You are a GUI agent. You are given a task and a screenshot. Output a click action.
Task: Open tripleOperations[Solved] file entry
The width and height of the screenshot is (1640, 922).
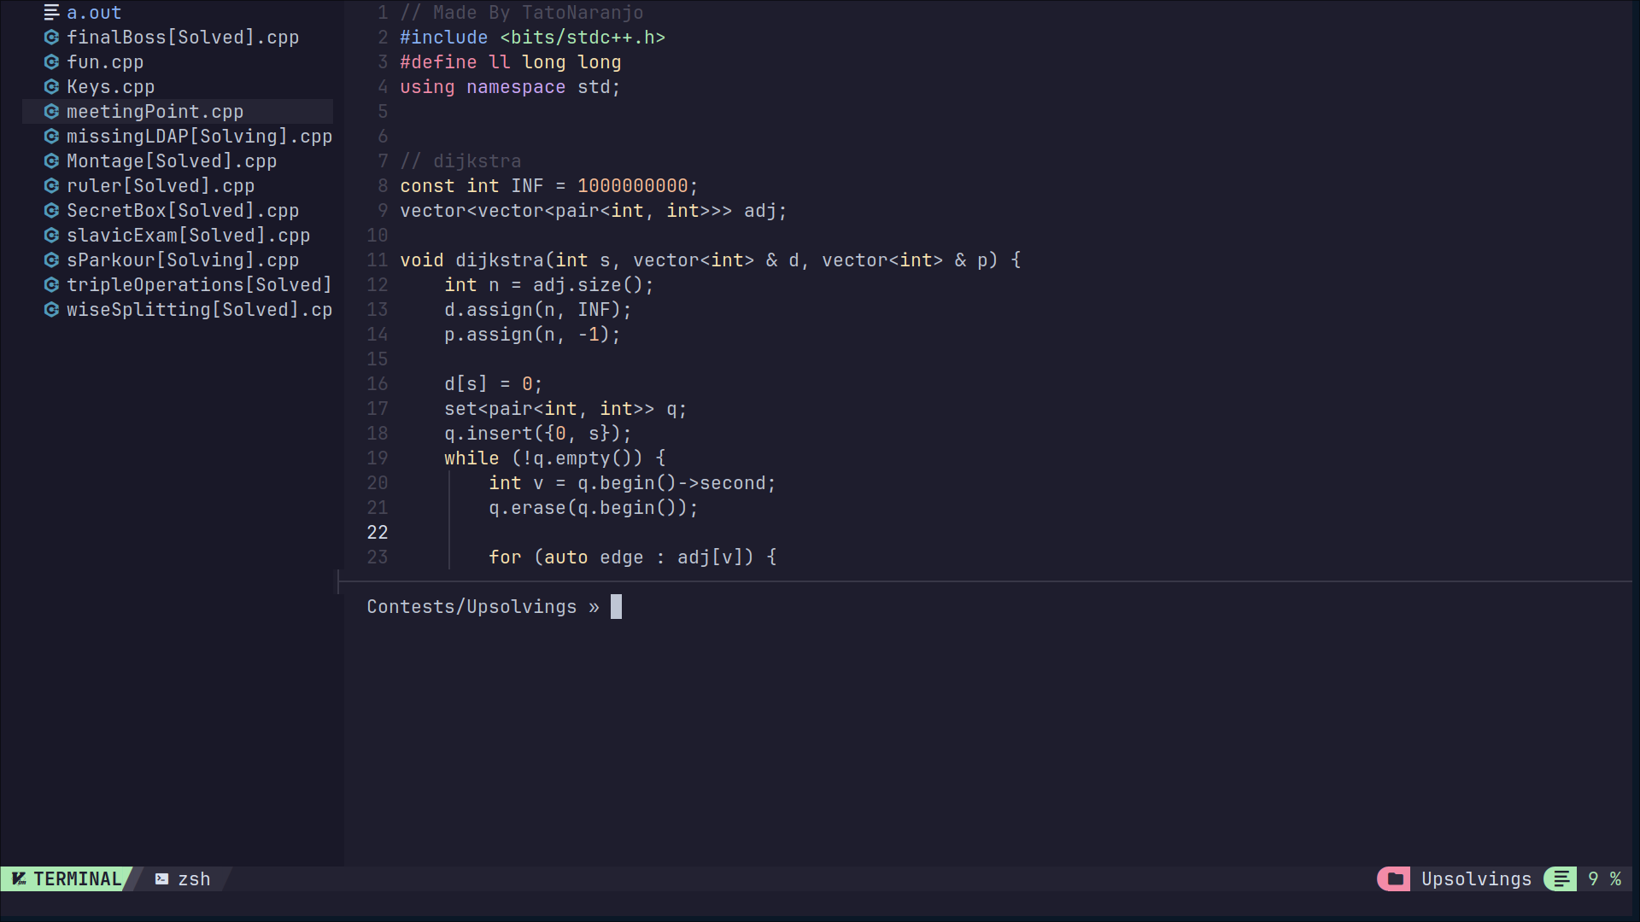(x=200, y=285)
